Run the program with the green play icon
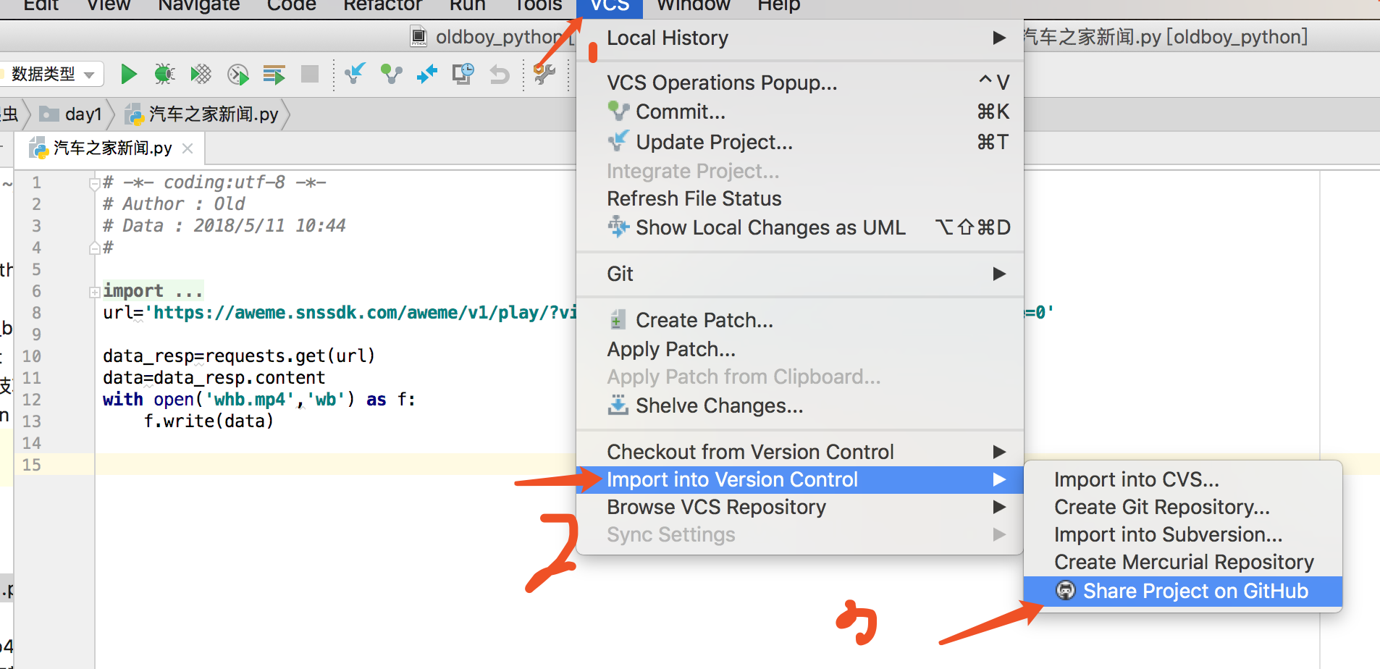Viewport: 1380px width, 669px height. (129, 74)
